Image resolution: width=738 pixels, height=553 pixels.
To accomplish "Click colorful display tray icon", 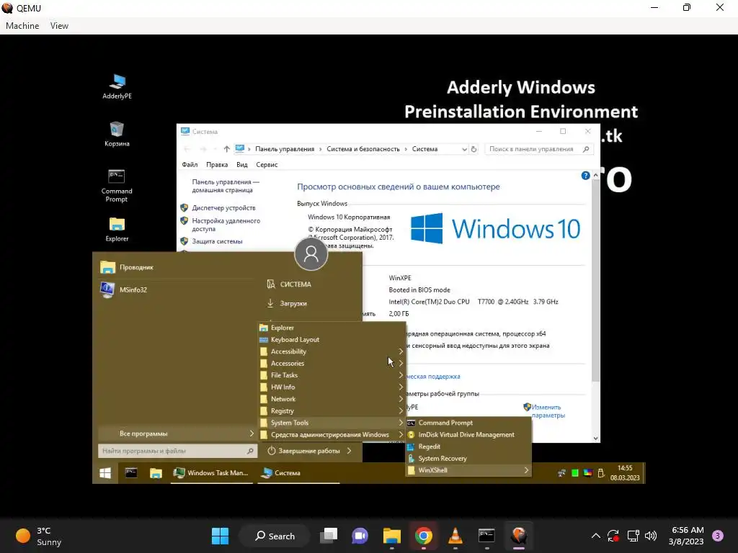I will tap(588, 473).
